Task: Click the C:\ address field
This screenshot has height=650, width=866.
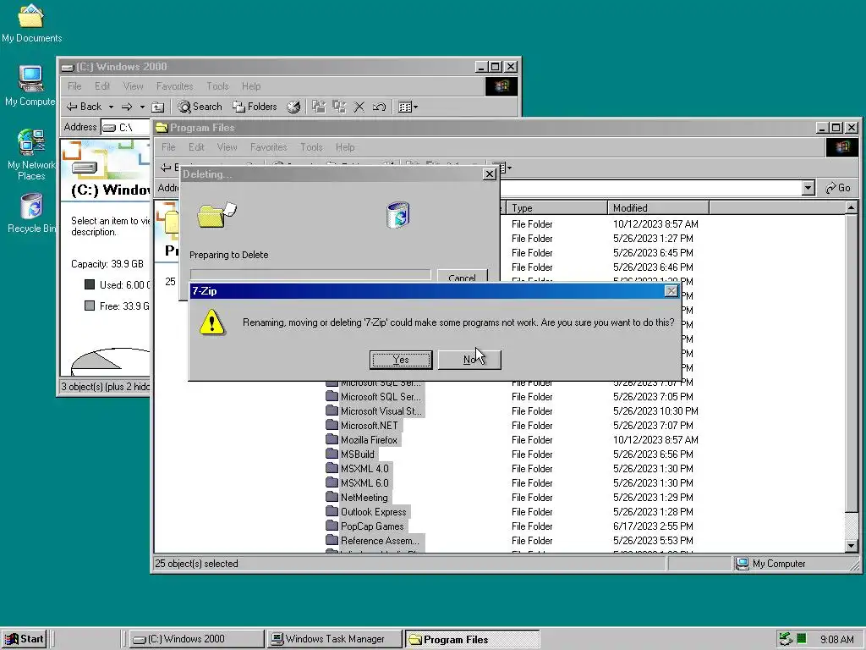Action: [125, 127]
